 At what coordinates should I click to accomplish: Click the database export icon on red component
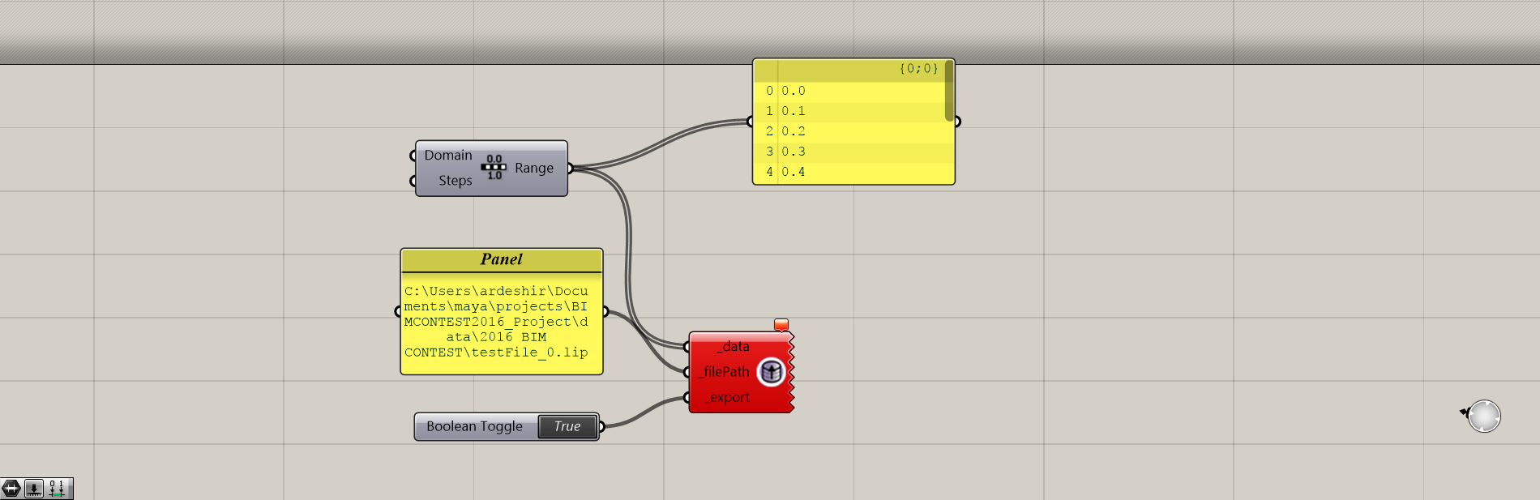[x=771, y=372]
